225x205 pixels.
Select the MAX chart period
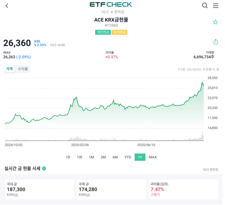(x=153, y=157)
